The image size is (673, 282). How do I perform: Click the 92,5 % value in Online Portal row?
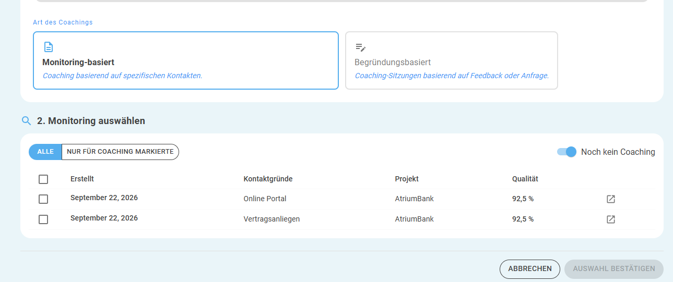click(523, 199)
